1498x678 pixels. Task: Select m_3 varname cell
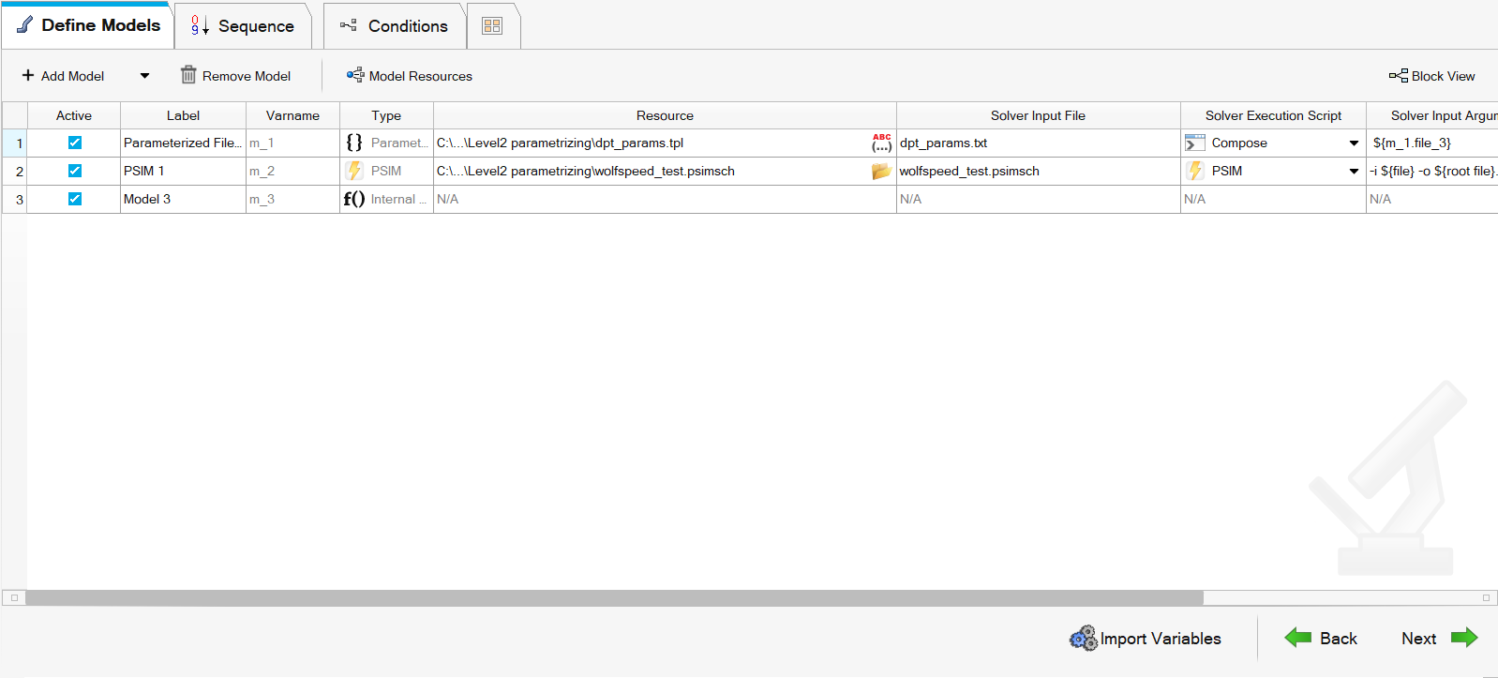(x=292, y=199)
